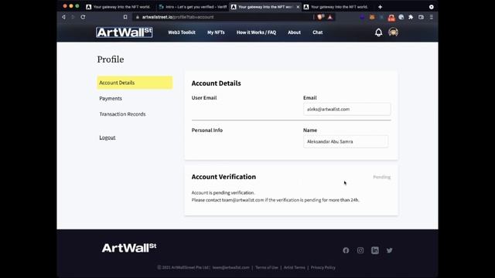The image size is (495, 278).
Task: Visit ArtWallSt Twitter page
Action: tap(389, 250)
